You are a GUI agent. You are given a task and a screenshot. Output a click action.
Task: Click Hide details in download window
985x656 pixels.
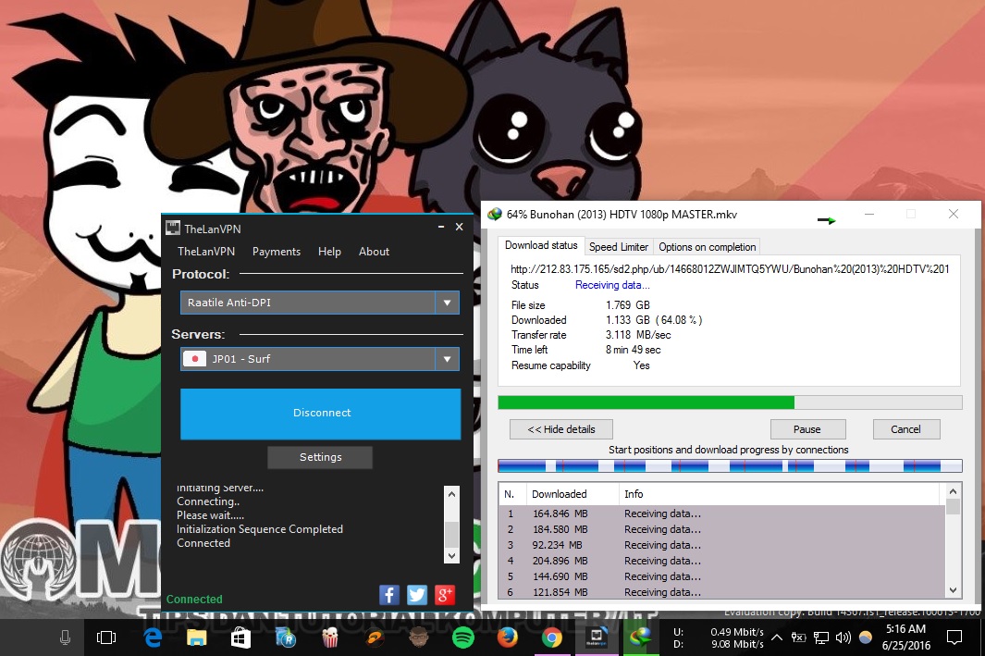tap(561, 429)
